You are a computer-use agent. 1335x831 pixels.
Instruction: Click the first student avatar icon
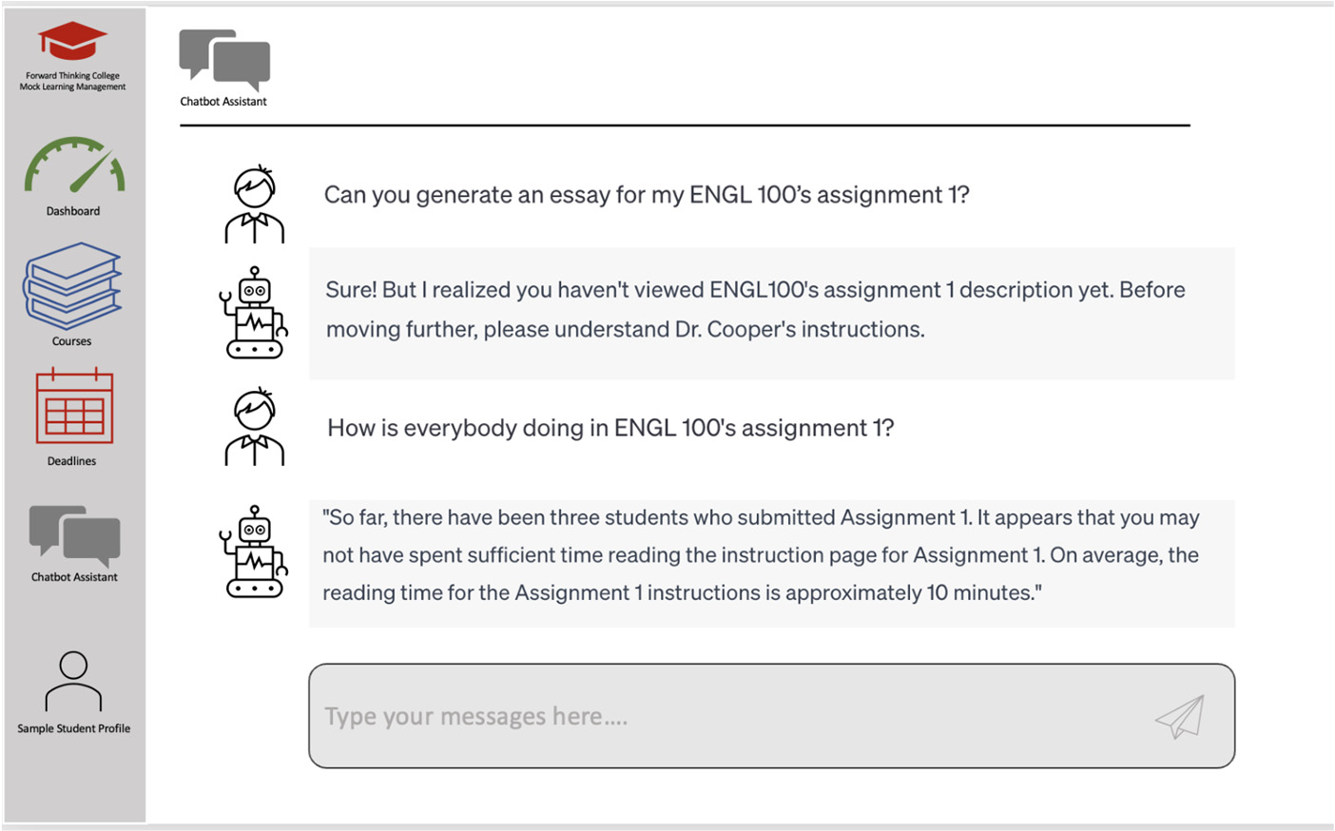[x=254, y=204]
